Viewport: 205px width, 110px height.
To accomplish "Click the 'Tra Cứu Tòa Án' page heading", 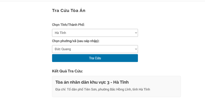I will click(x=68, y=10).
